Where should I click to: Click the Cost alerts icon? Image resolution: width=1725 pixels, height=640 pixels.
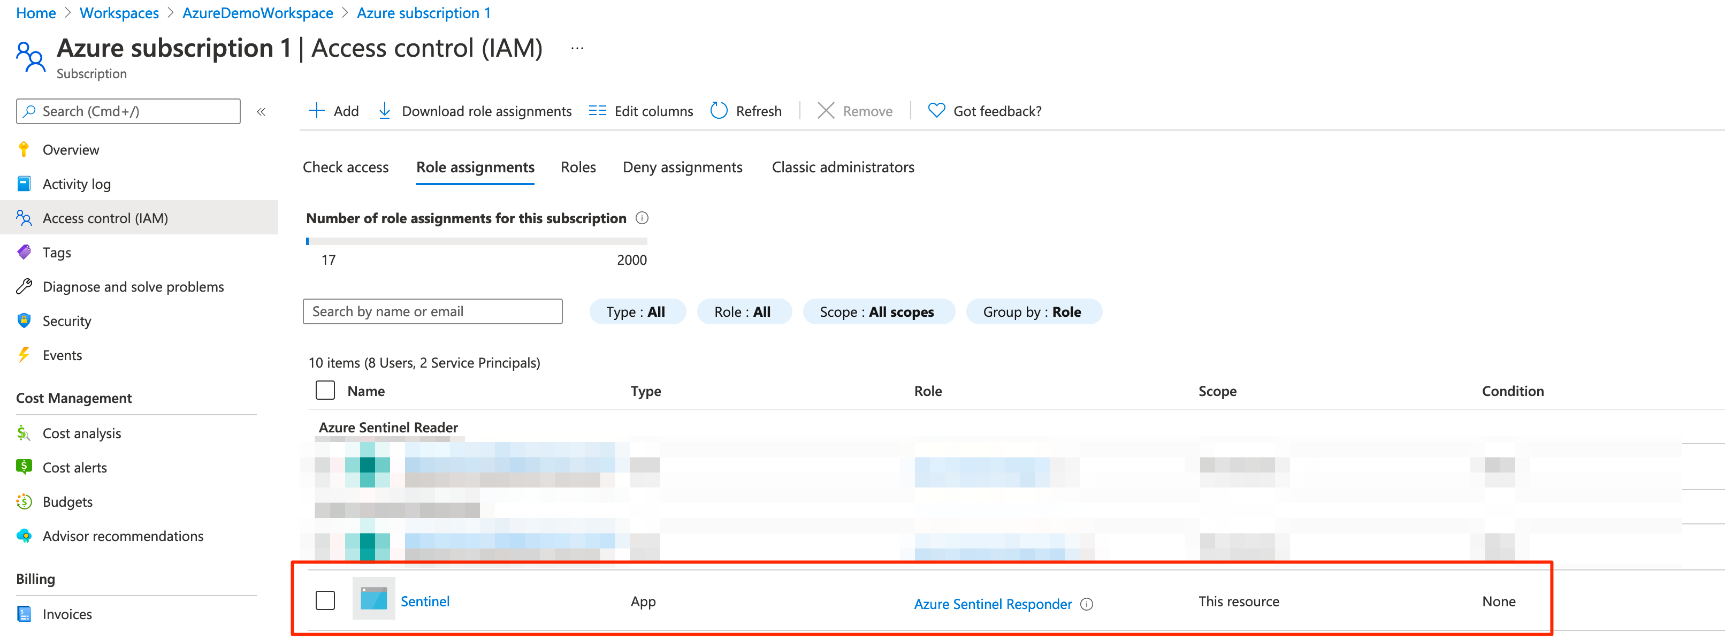click(24, 467)
